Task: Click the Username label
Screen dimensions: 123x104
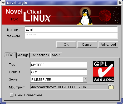Action: [13, 30]
